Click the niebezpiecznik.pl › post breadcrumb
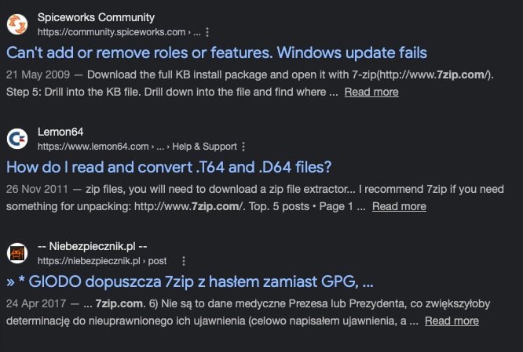Image resolution: width=523 pixels, height=352 pixels. (102, 261)
